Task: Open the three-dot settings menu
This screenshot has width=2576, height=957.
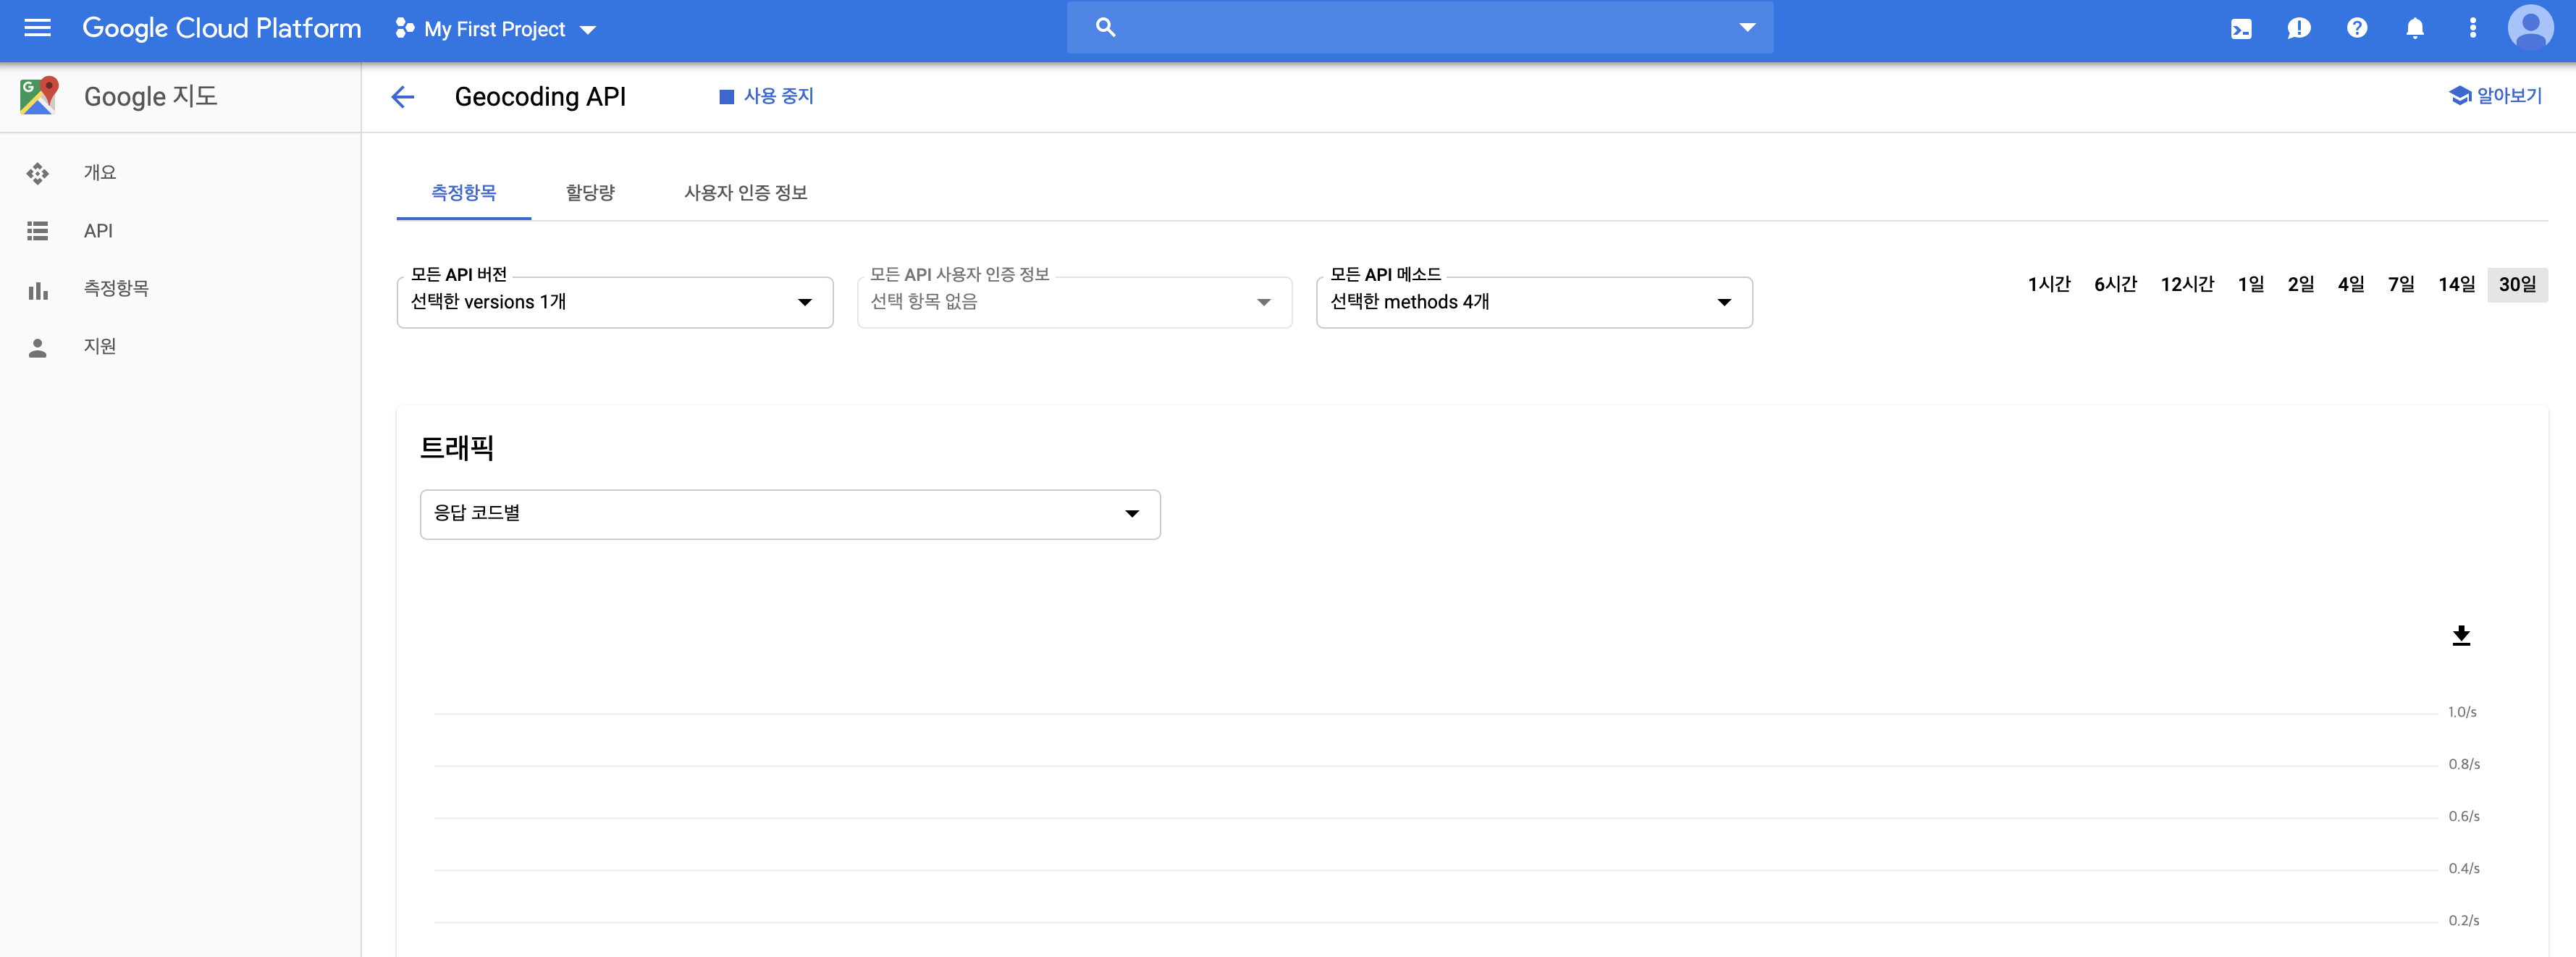Action: (2473, 29)
